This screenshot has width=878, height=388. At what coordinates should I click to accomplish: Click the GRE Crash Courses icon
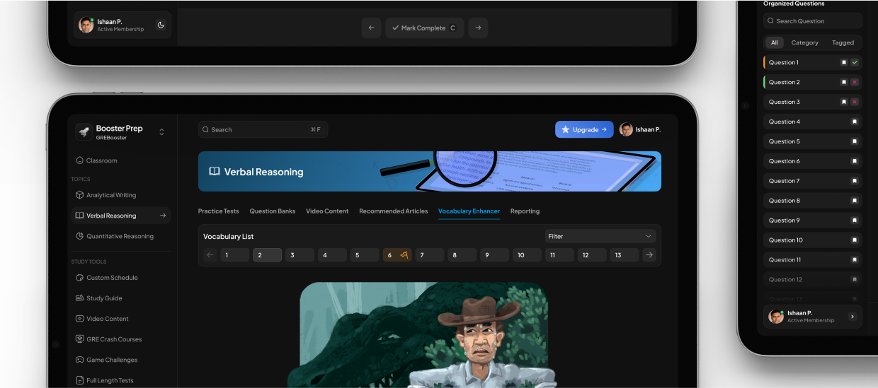[x=79, y=339]
